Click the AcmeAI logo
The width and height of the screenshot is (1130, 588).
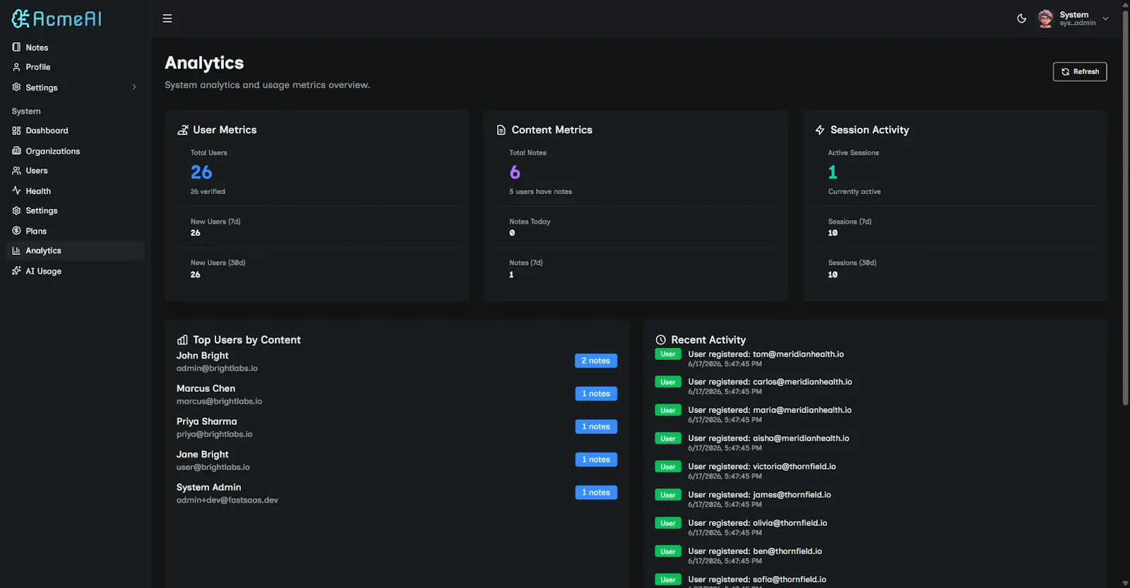tap(56, 18)
